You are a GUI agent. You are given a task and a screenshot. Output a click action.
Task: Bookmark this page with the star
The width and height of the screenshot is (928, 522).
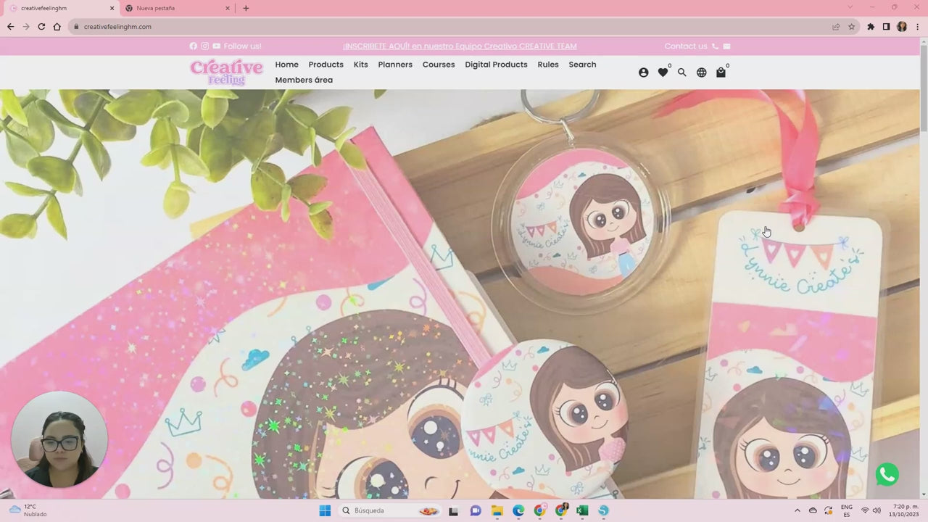point(852,27)
